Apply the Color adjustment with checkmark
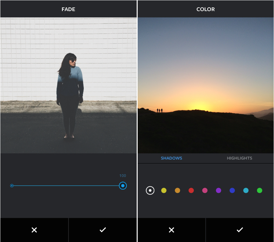 (240, 230)
